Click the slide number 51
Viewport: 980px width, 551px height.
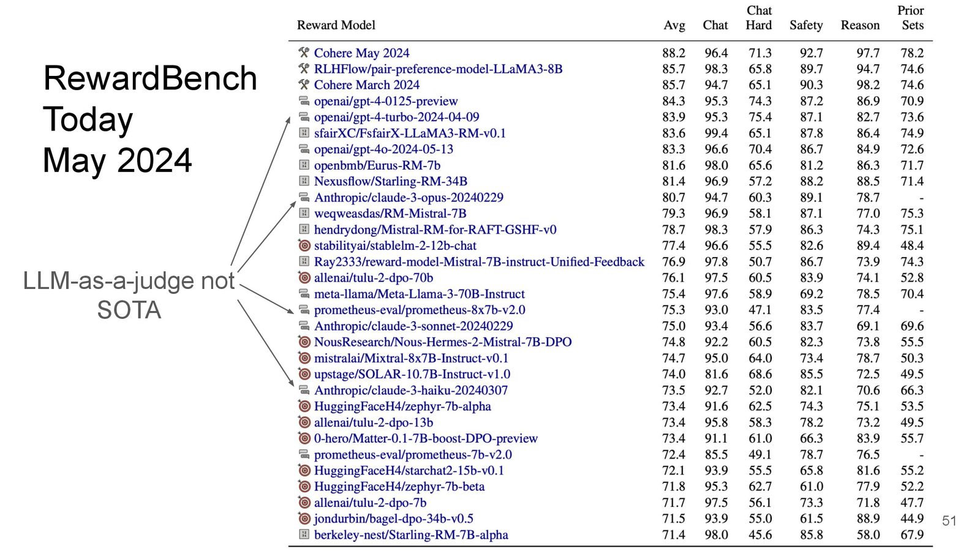[x=949, y=521]
